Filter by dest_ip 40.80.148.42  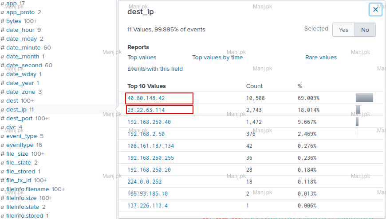pos(146,98)
